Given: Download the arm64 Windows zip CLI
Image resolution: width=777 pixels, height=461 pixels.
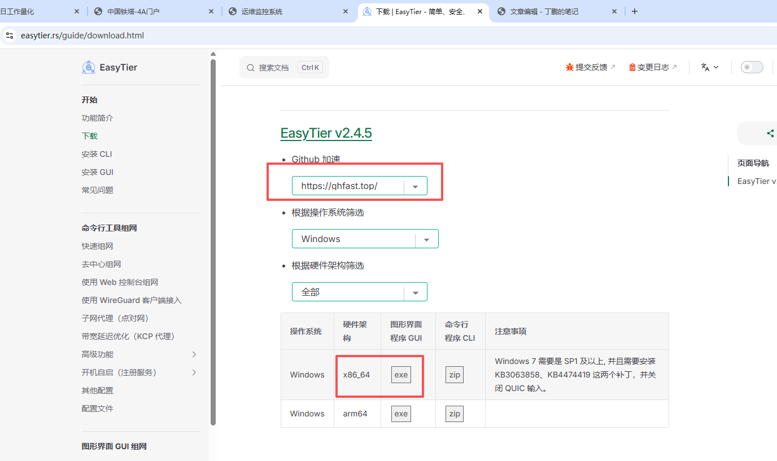Looking at the screenshot, I should [454, 414].
